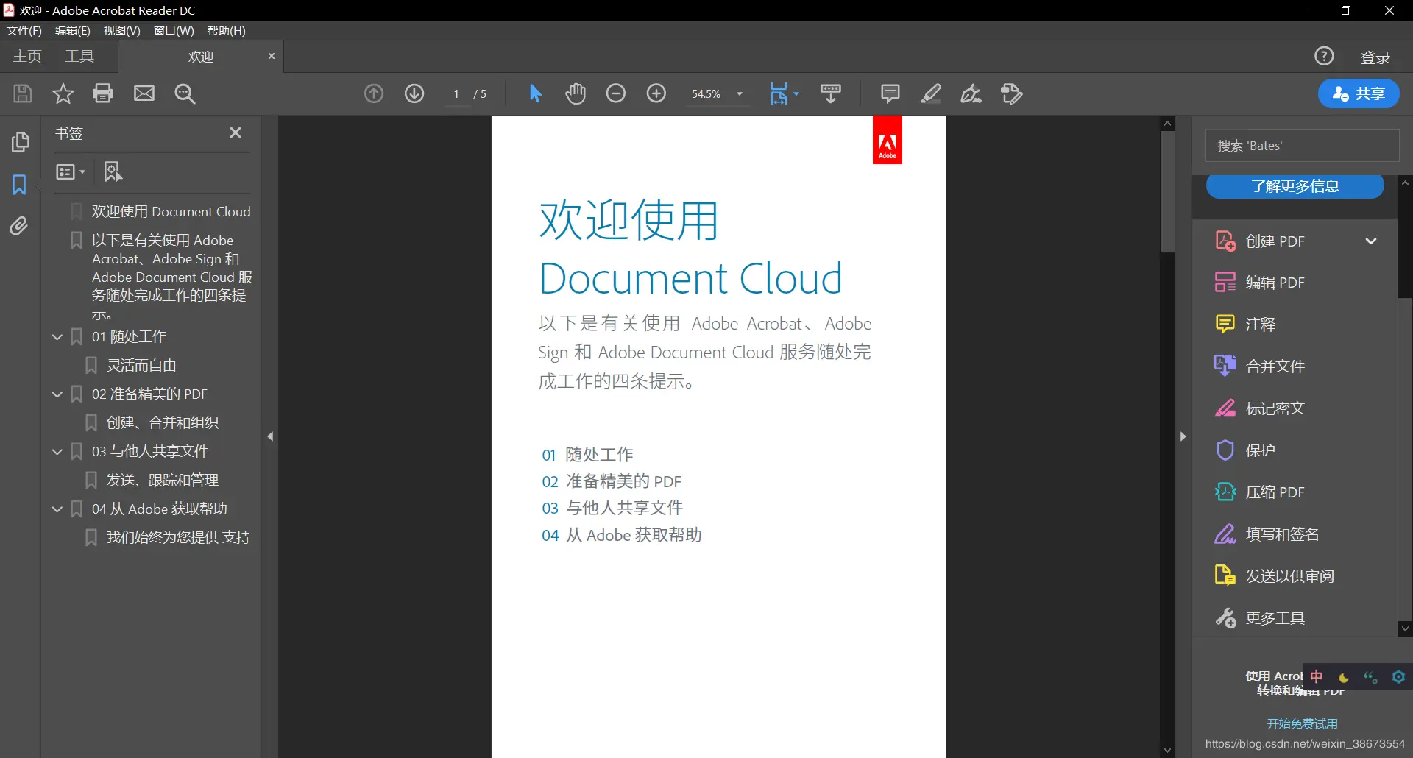Open the 保护 protect tool
Viewport: 1413px width, 758px height.
pyautogui.click(x=1245, y=450)
